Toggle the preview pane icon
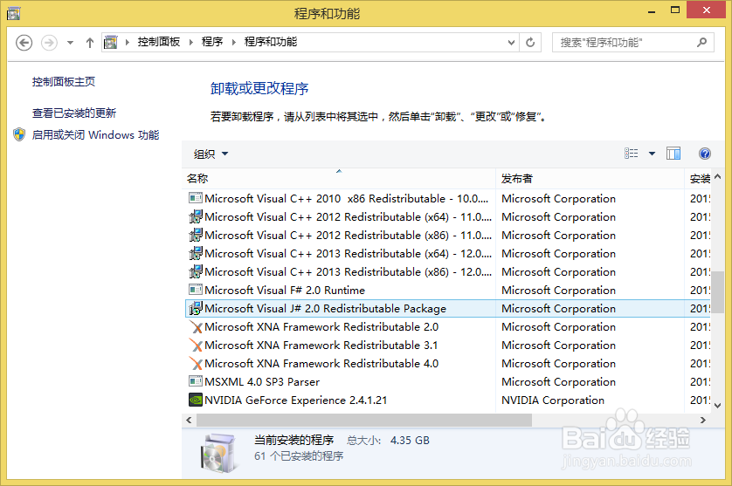Viewport: 732px width, 486px height. click(673, 154)
